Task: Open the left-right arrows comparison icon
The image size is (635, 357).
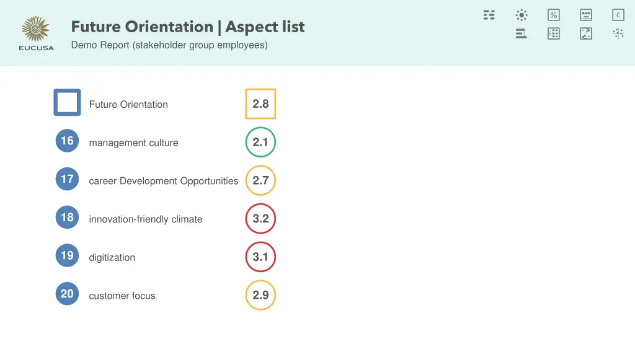Action: [586, 33]
